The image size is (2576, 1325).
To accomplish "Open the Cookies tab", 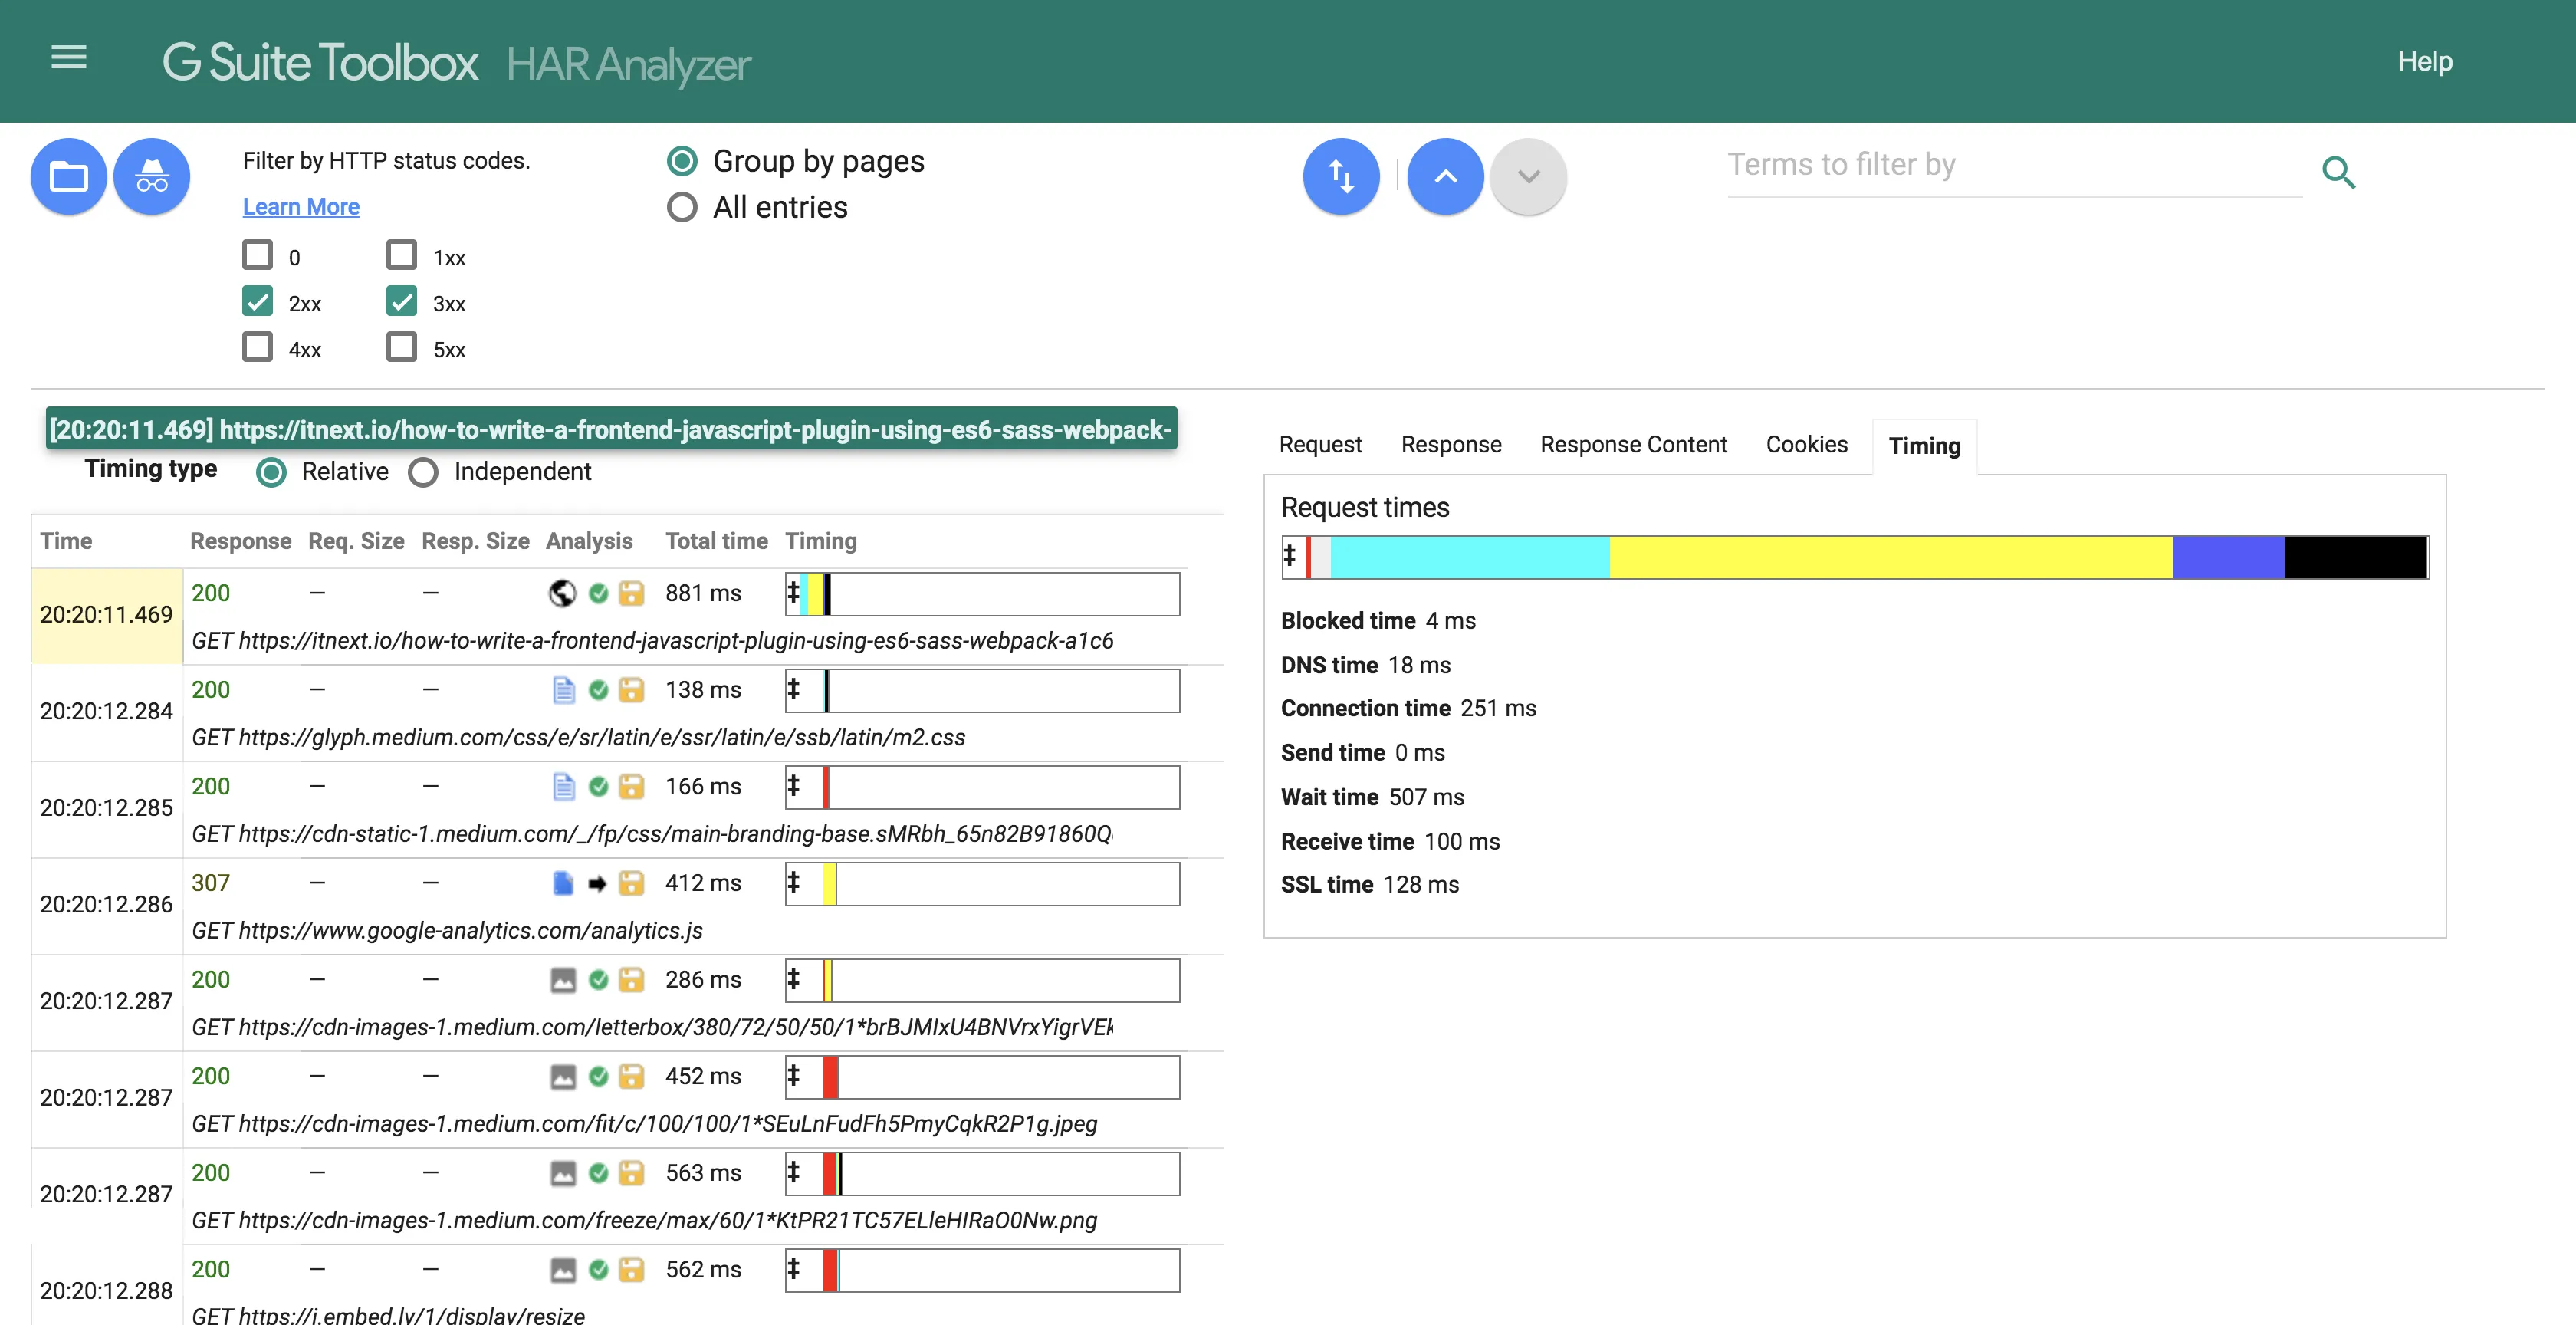I will pyautogui.click(x=1806, y=445).
